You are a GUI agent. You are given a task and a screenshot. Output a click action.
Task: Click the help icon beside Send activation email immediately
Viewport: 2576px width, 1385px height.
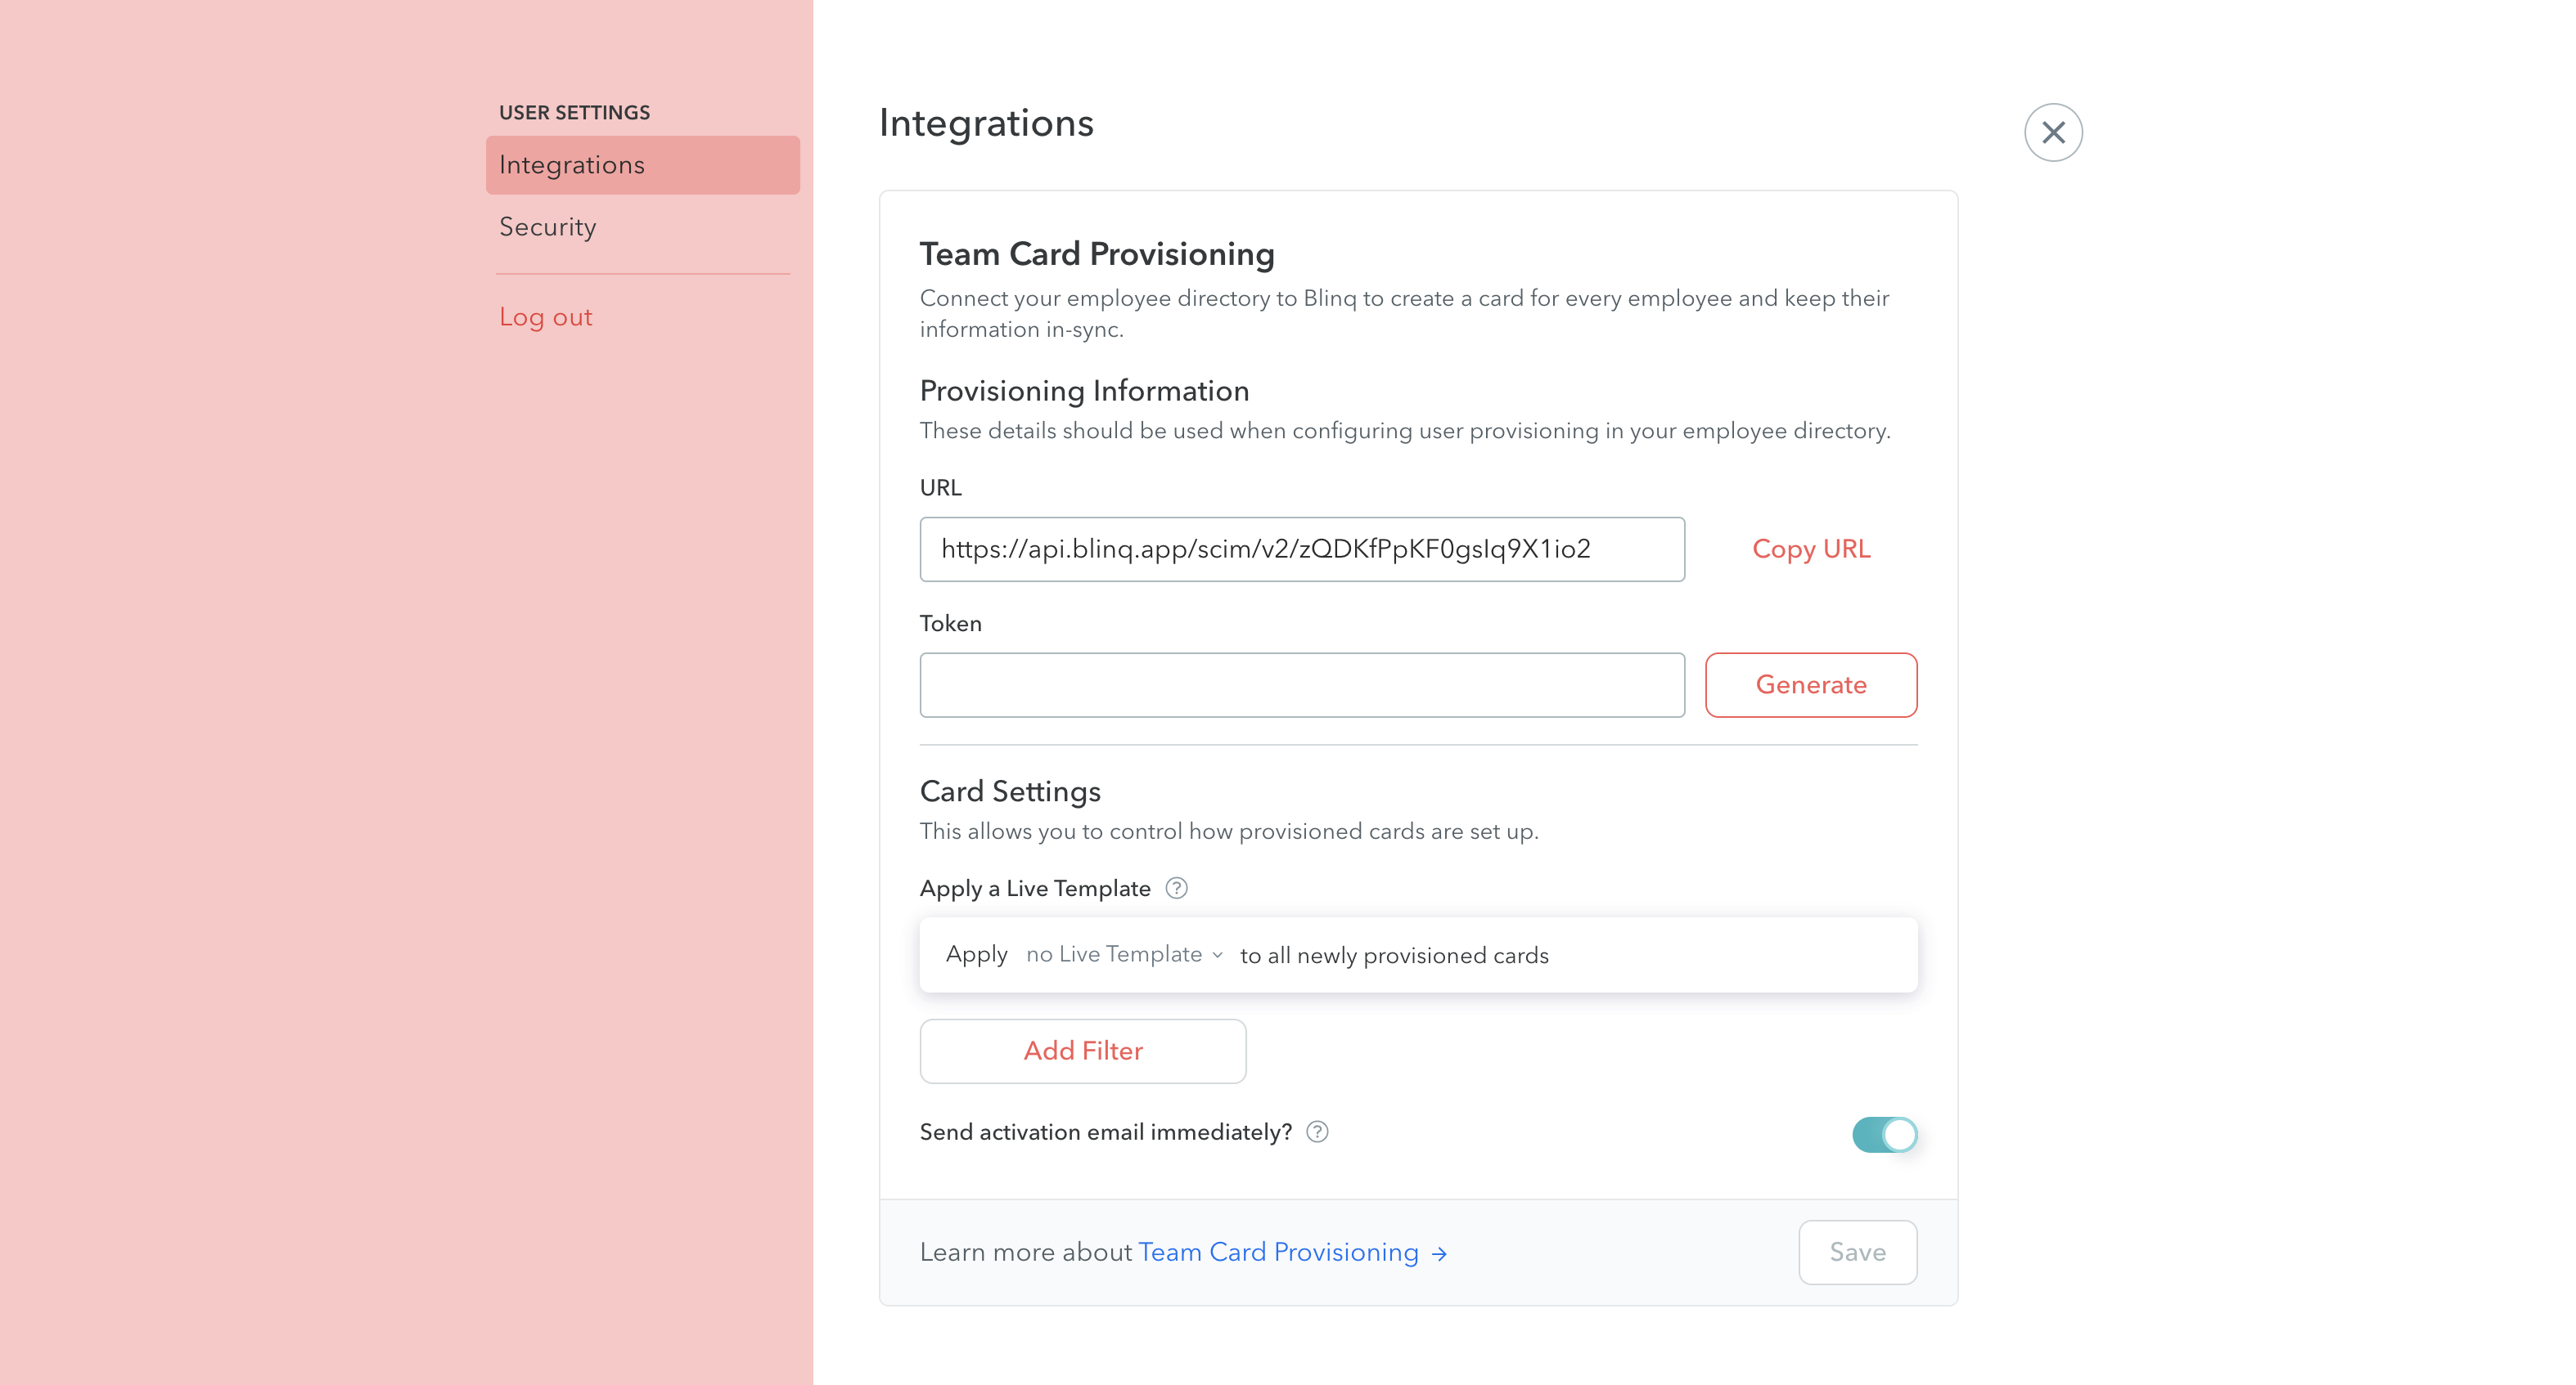[1318, 1132]
